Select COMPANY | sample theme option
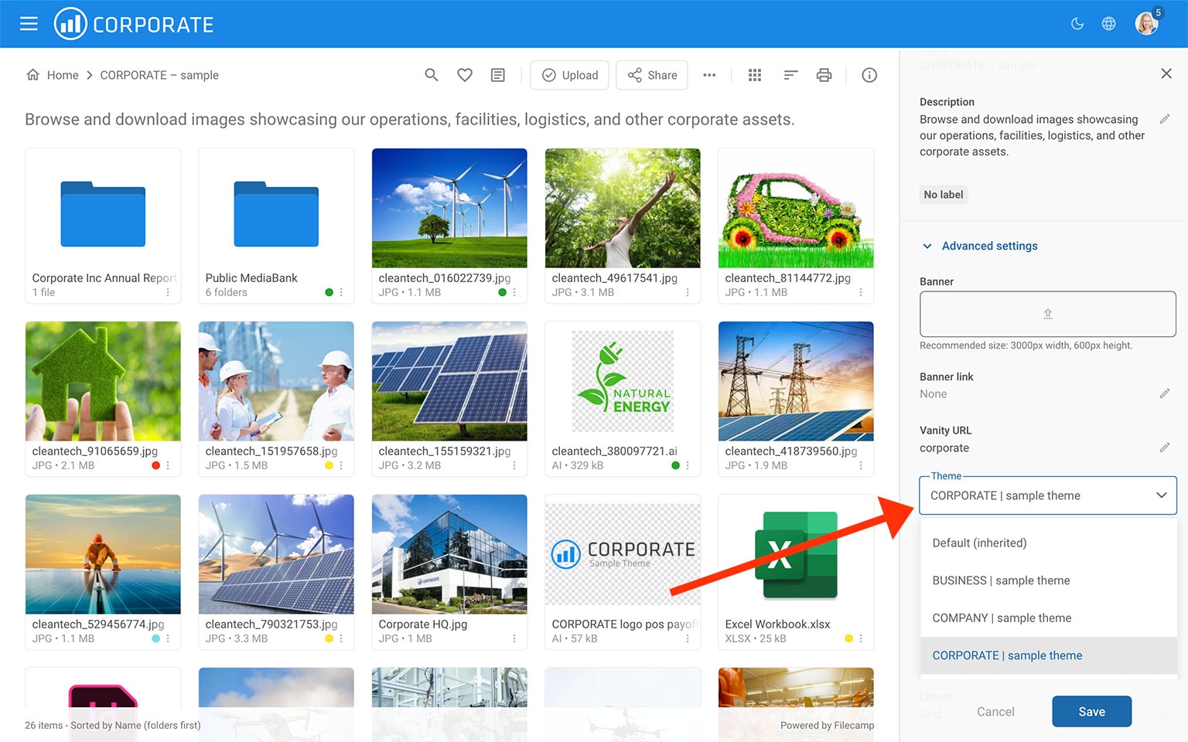Image resolution: width=1188 pixels, height=742 pixels. click(1049, 618)
